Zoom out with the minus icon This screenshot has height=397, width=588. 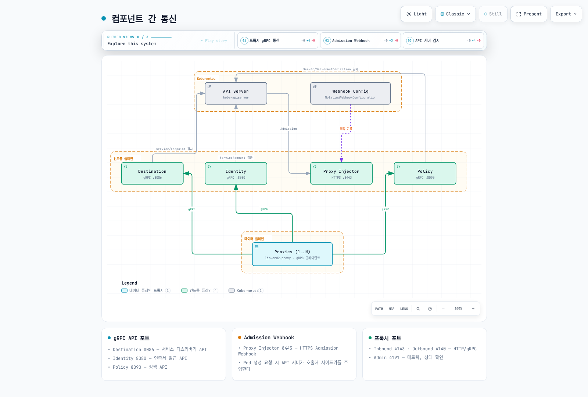coord(443,309)
